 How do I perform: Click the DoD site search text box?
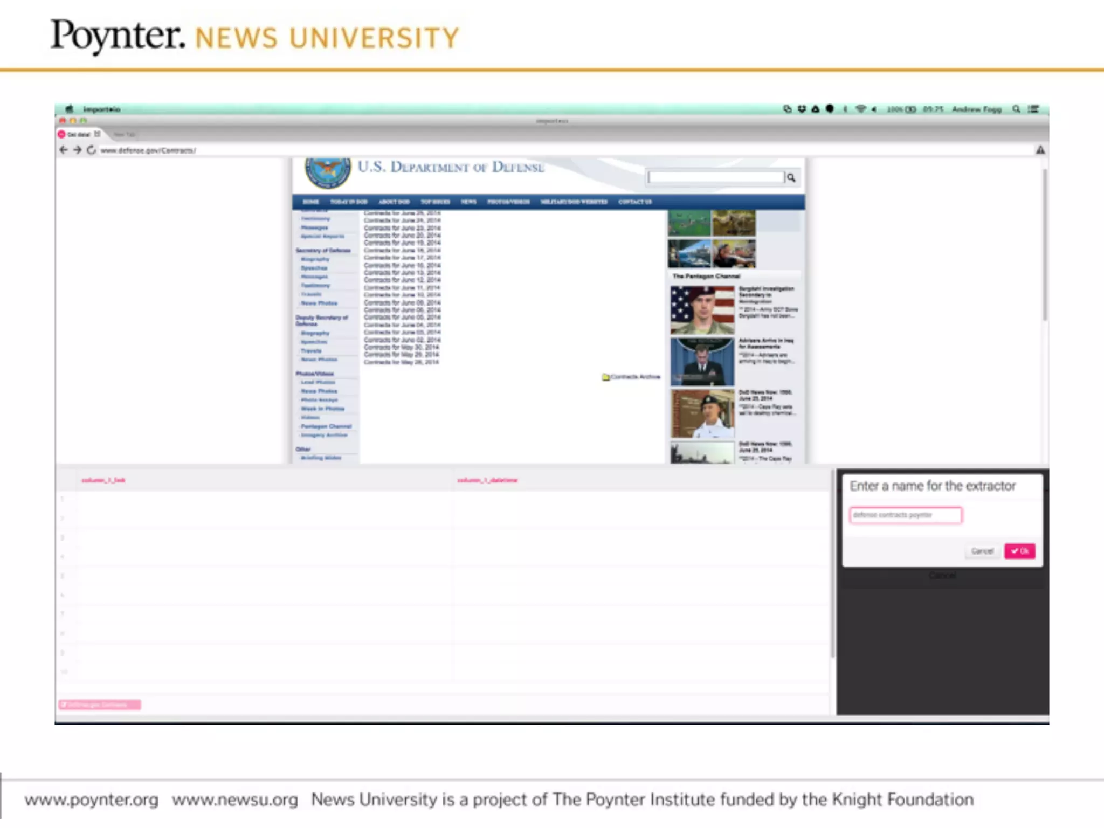coord(715,177)
